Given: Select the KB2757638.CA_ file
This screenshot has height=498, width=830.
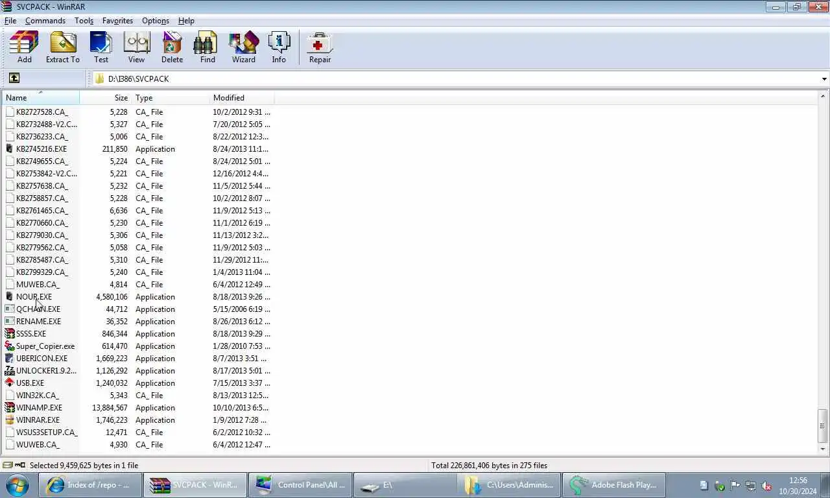Looking at the screenshot, I should coord(41,186).
